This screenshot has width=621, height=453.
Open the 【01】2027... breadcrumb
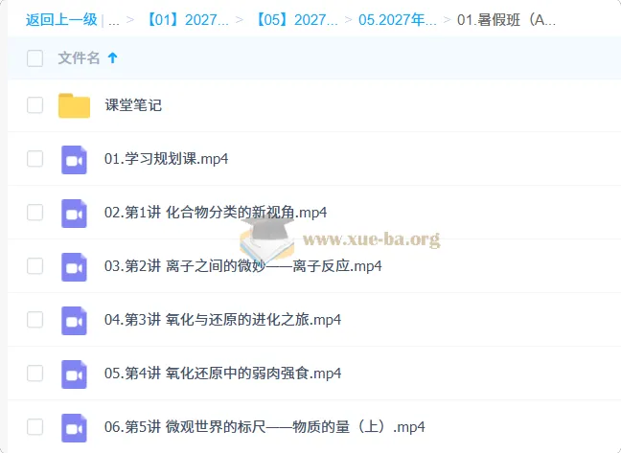click(x=187, y=19)
